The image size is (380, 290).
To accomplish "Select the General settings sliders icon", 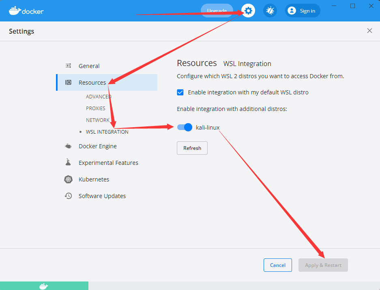I will coord(68,65).
